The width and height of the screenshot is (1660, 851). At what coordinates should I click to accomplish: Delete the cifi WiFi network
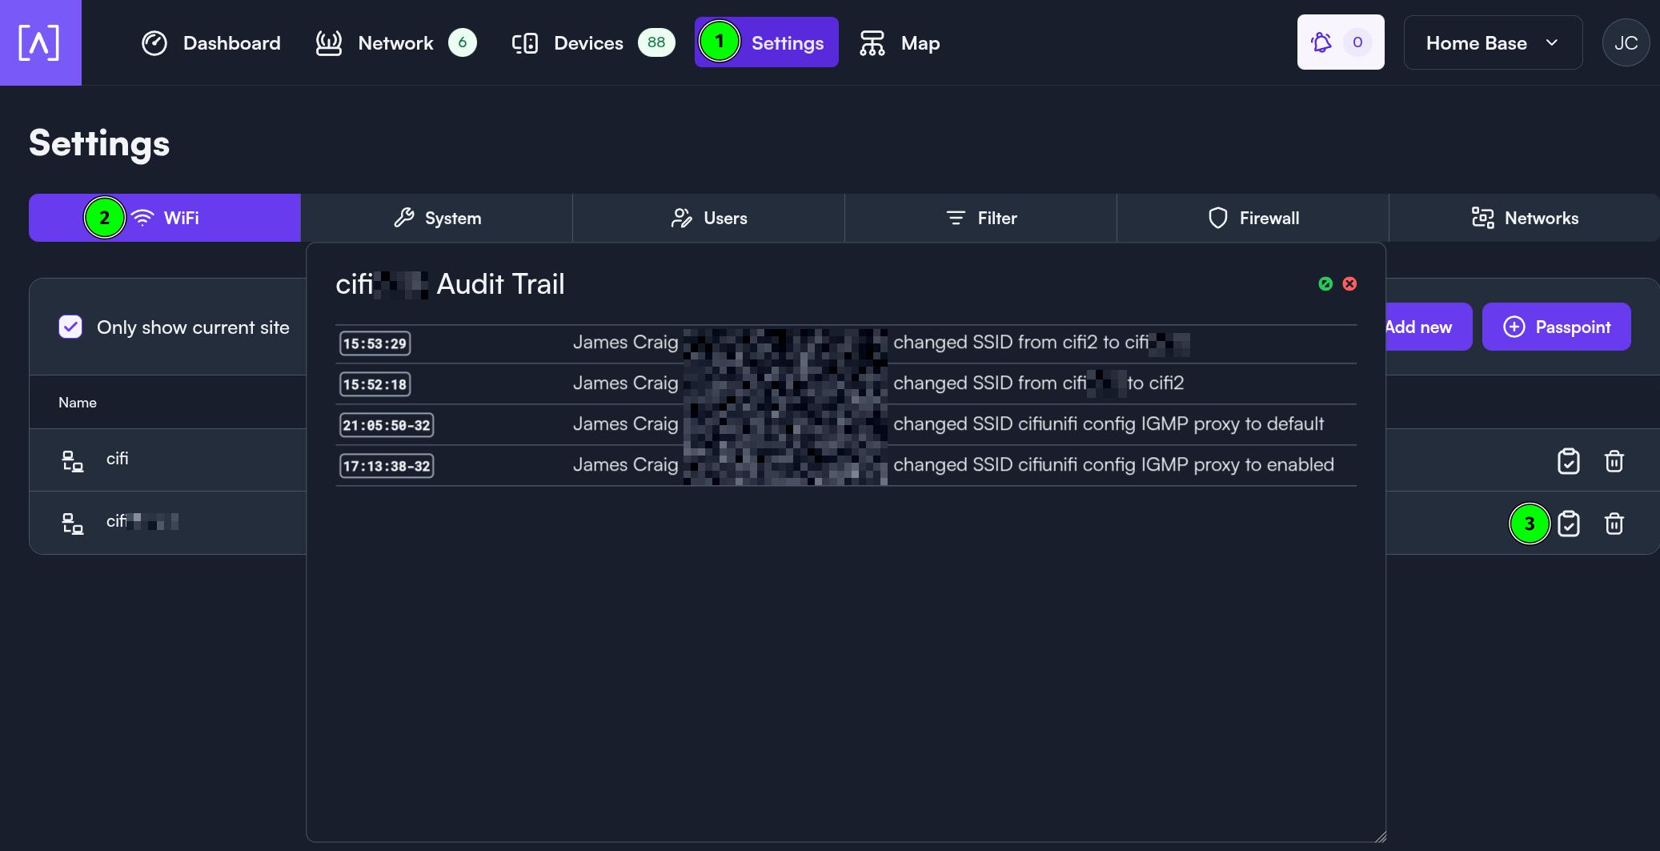coord(1614,461)
